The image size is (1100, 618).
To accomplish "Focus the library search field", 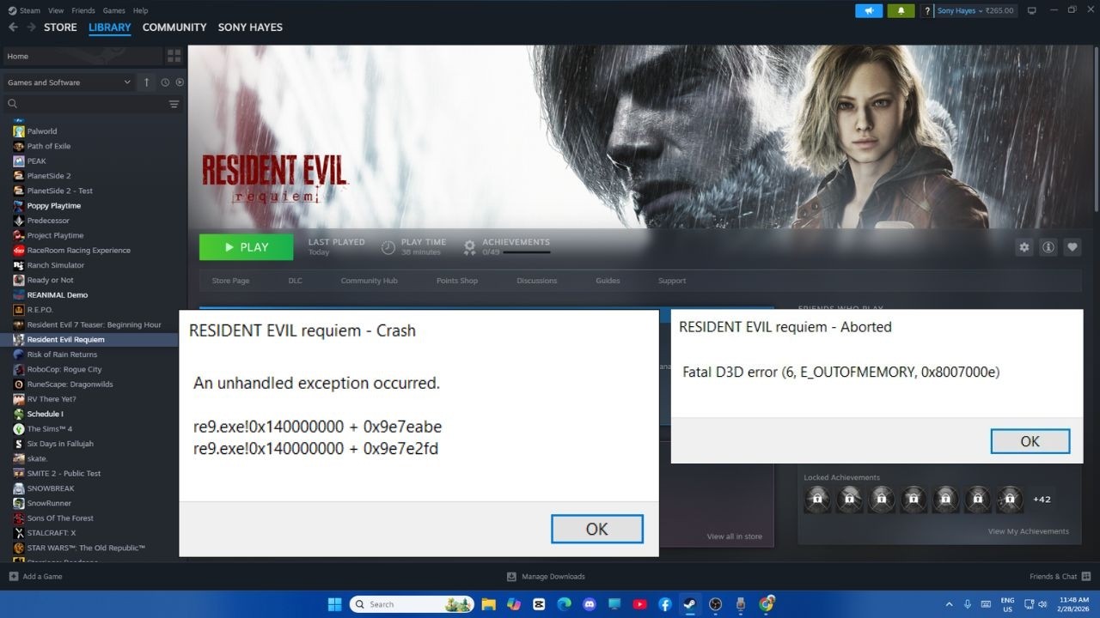I will [86, 104].
